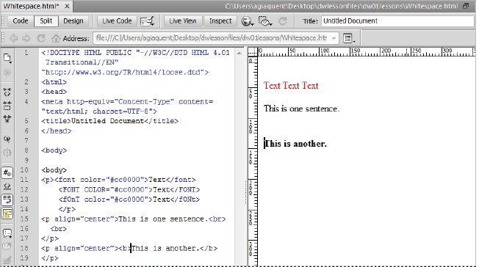Click the meta http-equiv line 4

point(127,101)
